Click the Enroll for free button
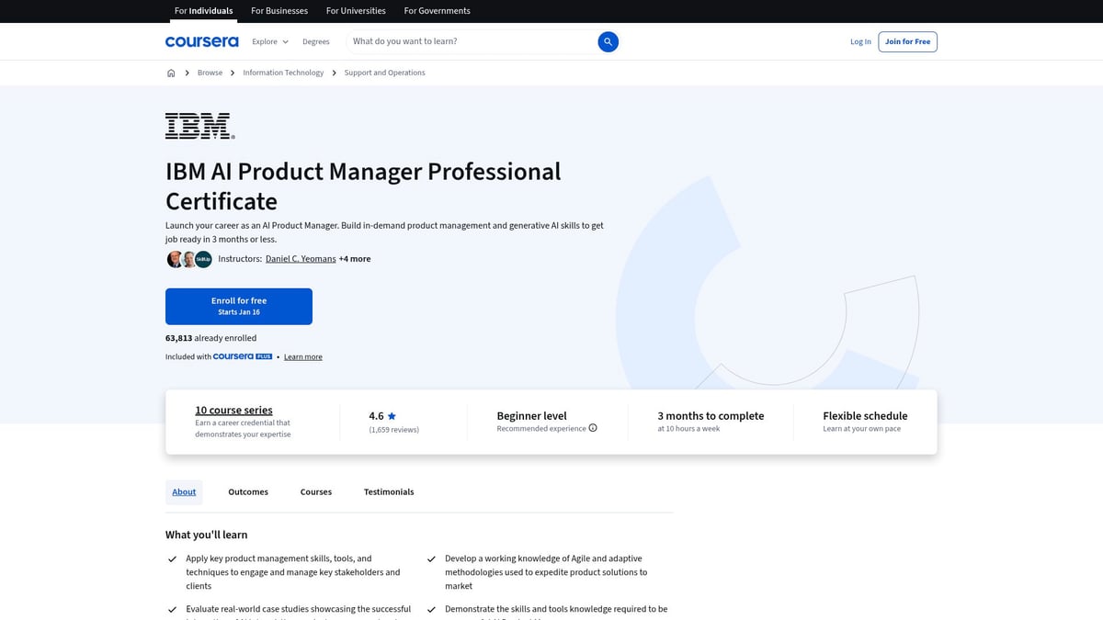The height and width of the screenshot is (620, 1103). tap(239, 306)
